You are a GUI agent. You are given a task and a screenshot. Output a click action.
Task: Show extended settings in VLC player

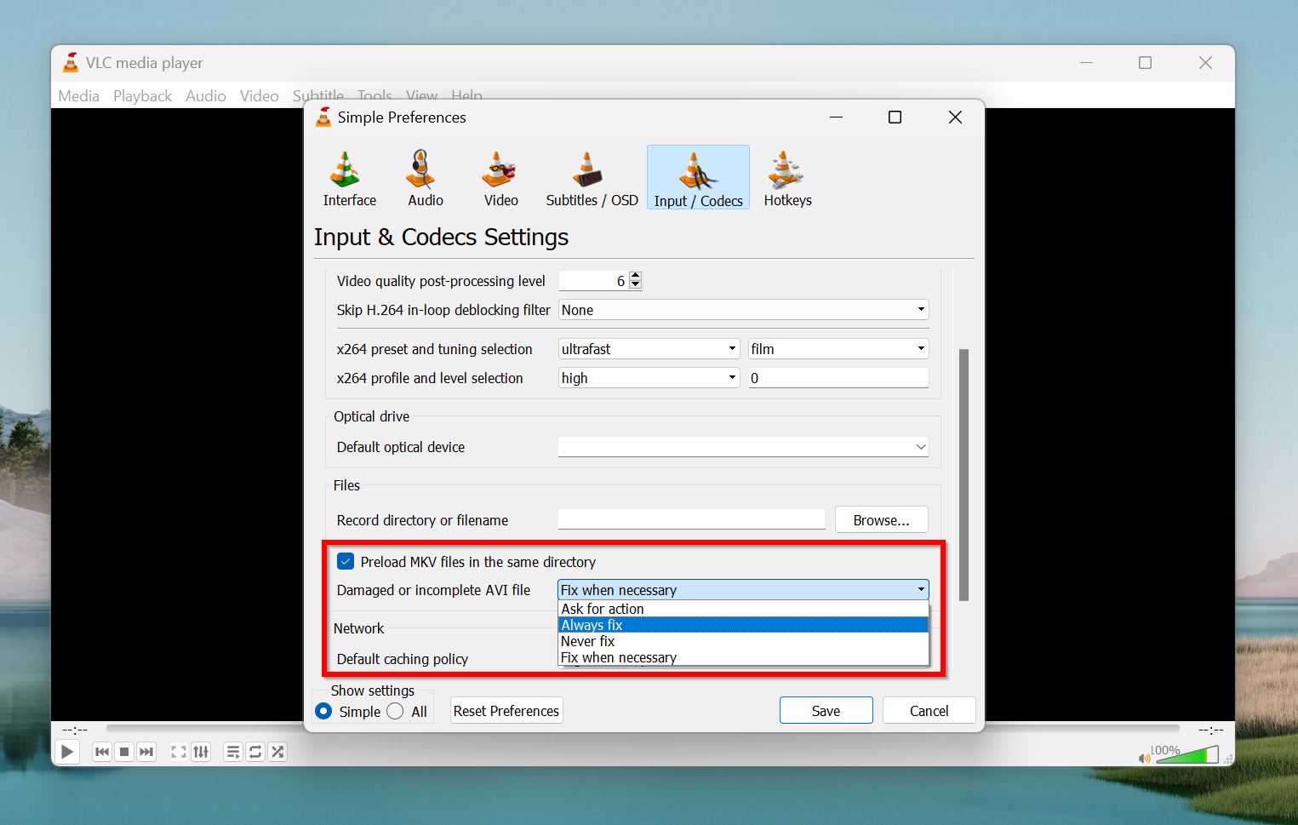click(x=201, y=752)
